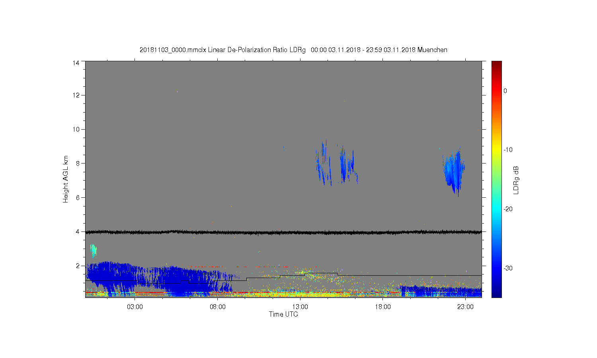Screen dimensions: 597x358
Task: Click the small cyan echo near 3 km height
Action: point(94,251)
